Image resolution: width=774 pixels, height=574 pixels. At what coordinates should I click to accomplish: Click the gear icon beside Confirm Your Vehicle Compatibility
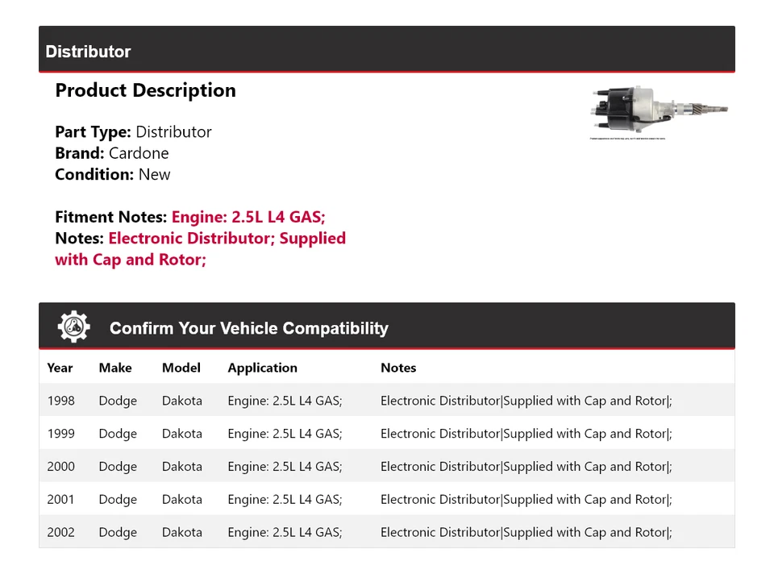(73, 327)
